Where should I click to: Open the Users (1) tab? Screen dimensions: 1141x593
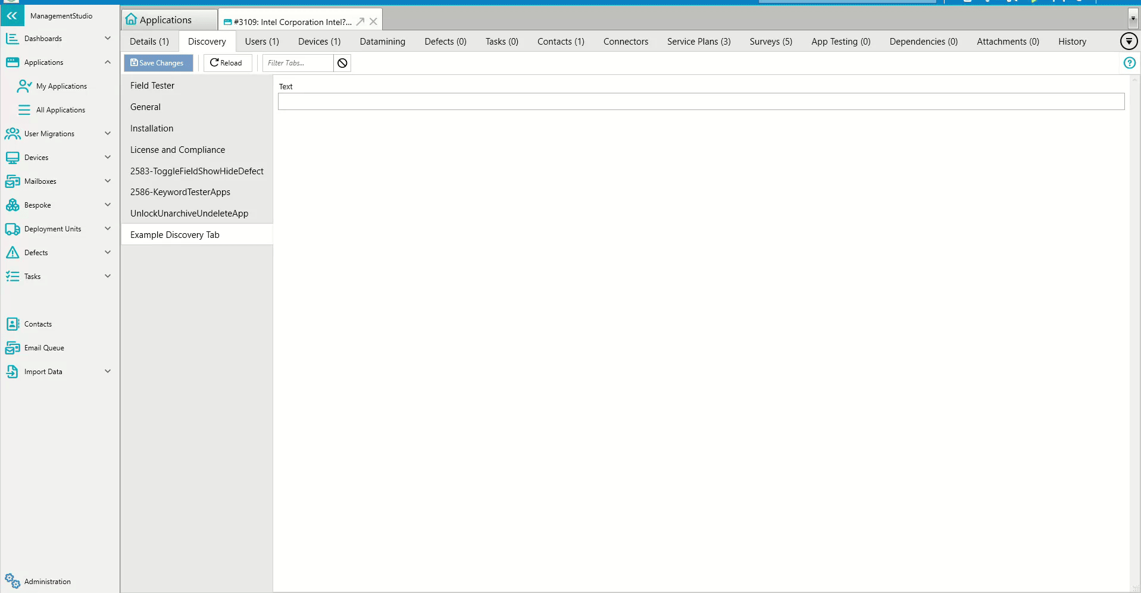click(262, 42)
